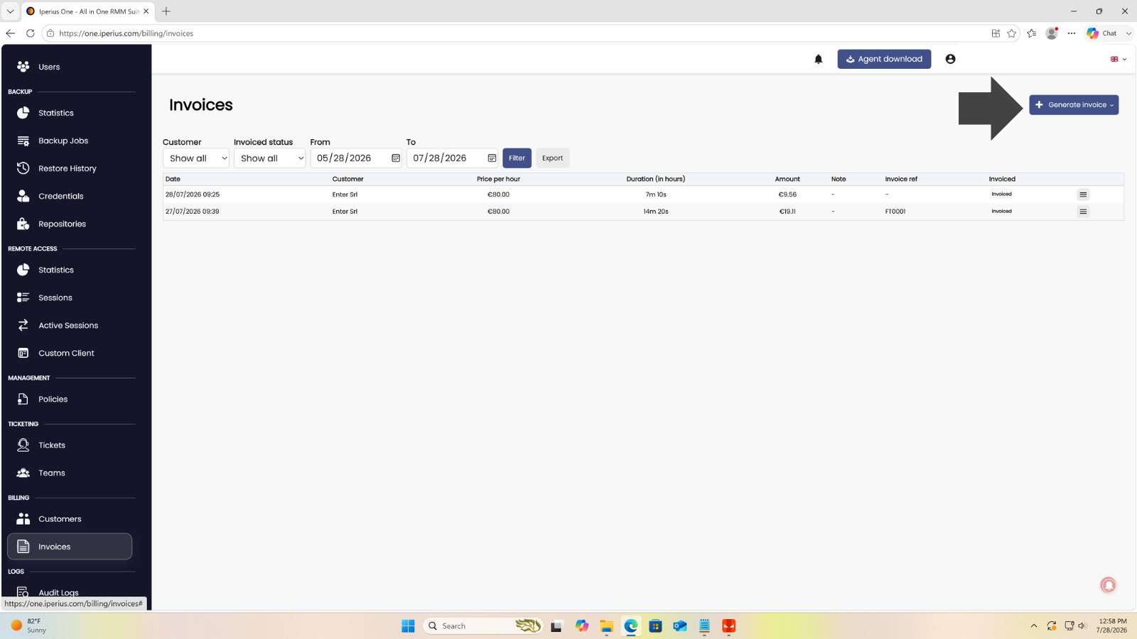Apply the Filter button
The width and height of the screenshot is (1137, 639).
click(517, 158)
